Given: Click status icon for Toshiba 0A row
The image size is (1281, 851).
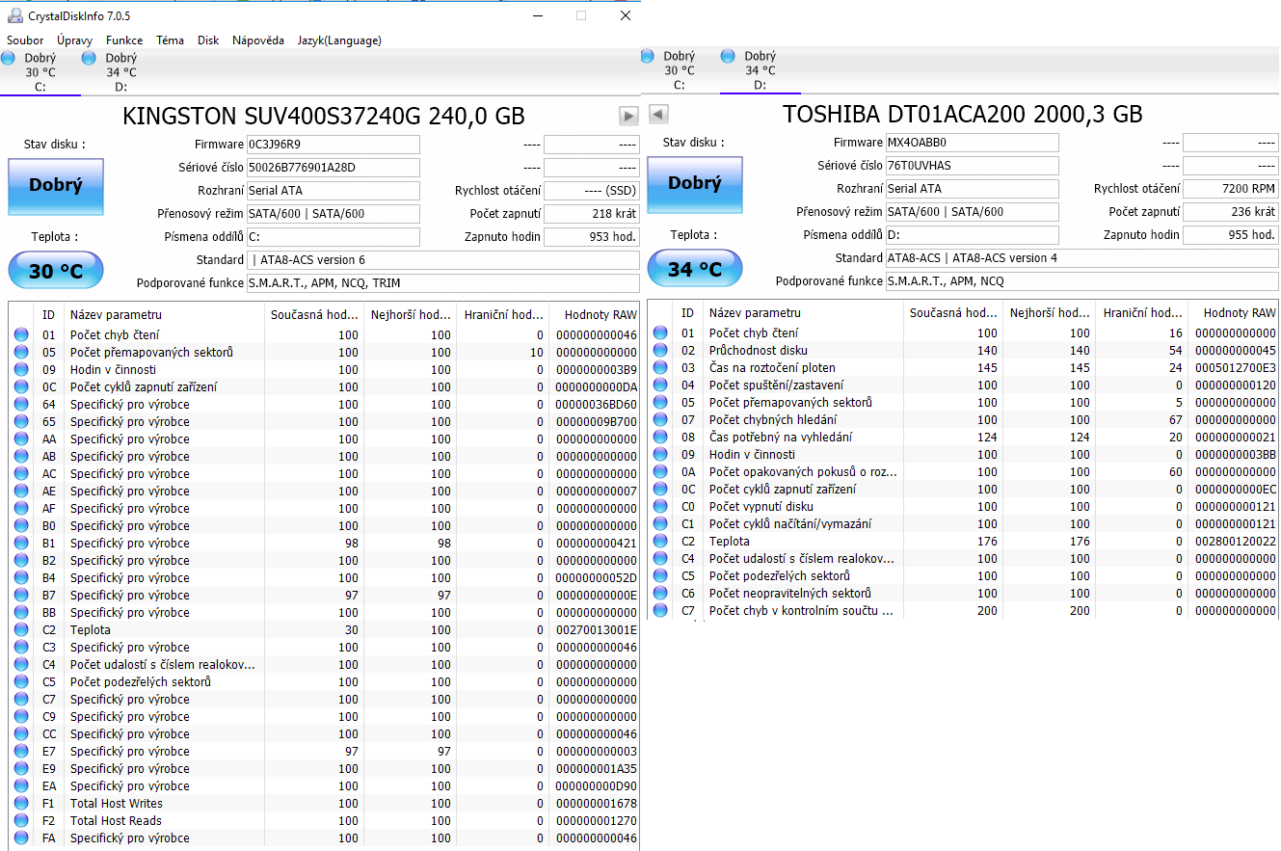Looking at the screenshot, I should pyautogui.click(x=660, y=472).
